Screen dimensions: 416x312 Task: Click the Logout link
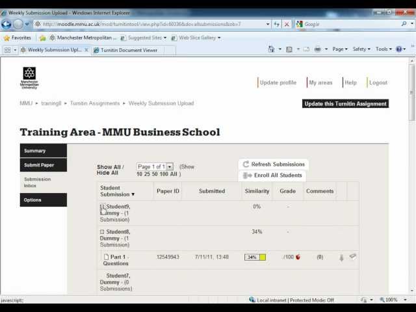point(378,83)
